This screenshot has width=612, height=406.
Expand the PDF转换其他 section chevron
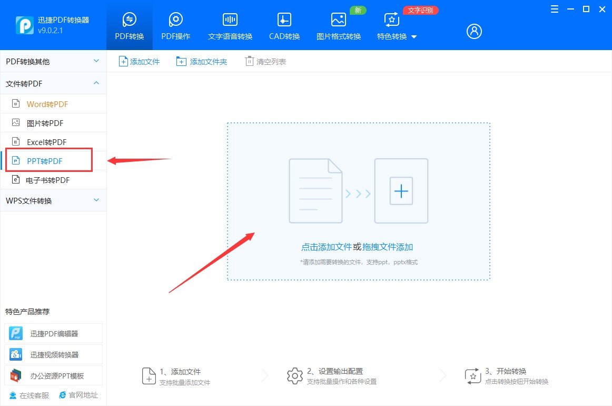tap(96, 61)
